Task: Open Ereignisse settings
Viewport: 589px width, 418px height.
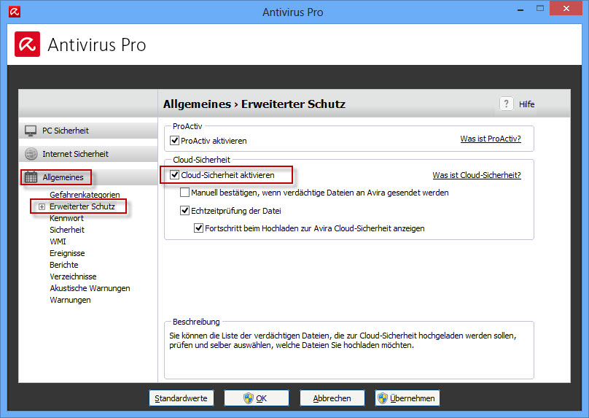Action: pyautogui.click(x=67, y=253)
